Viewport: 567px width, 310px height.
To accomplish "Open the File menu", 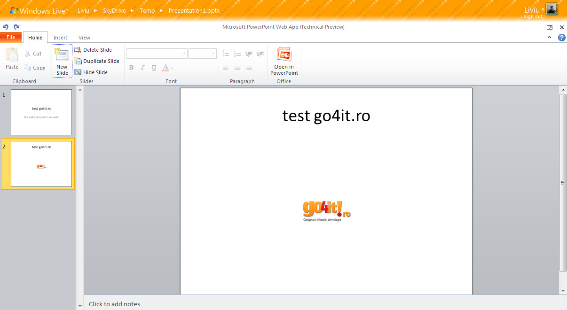I will point(11,37).
